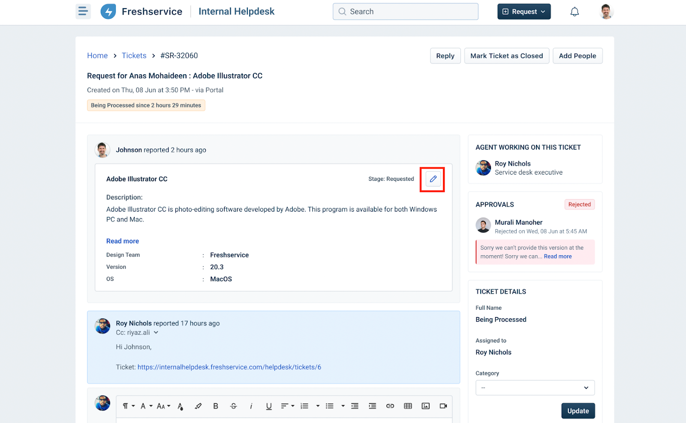Click the Internal Helpdesk title
686x423 pixels.
pos(237,12)
